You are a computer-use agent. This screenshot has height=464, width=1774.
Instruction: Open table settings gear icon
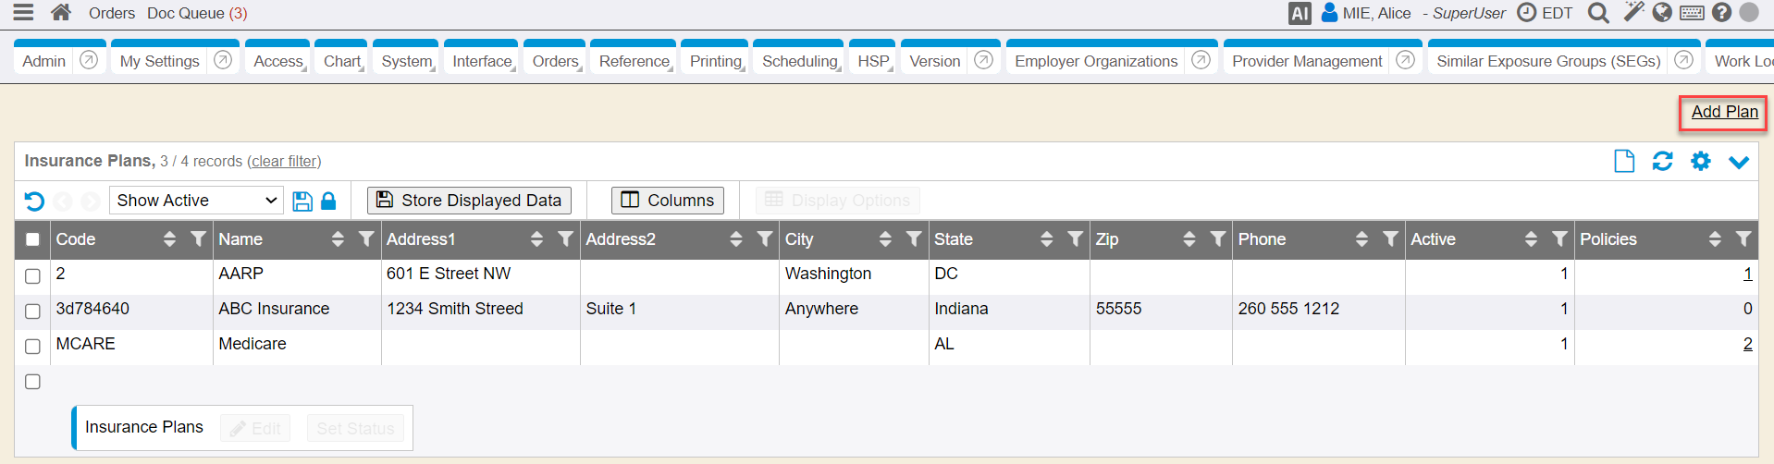click(1700, 162)
